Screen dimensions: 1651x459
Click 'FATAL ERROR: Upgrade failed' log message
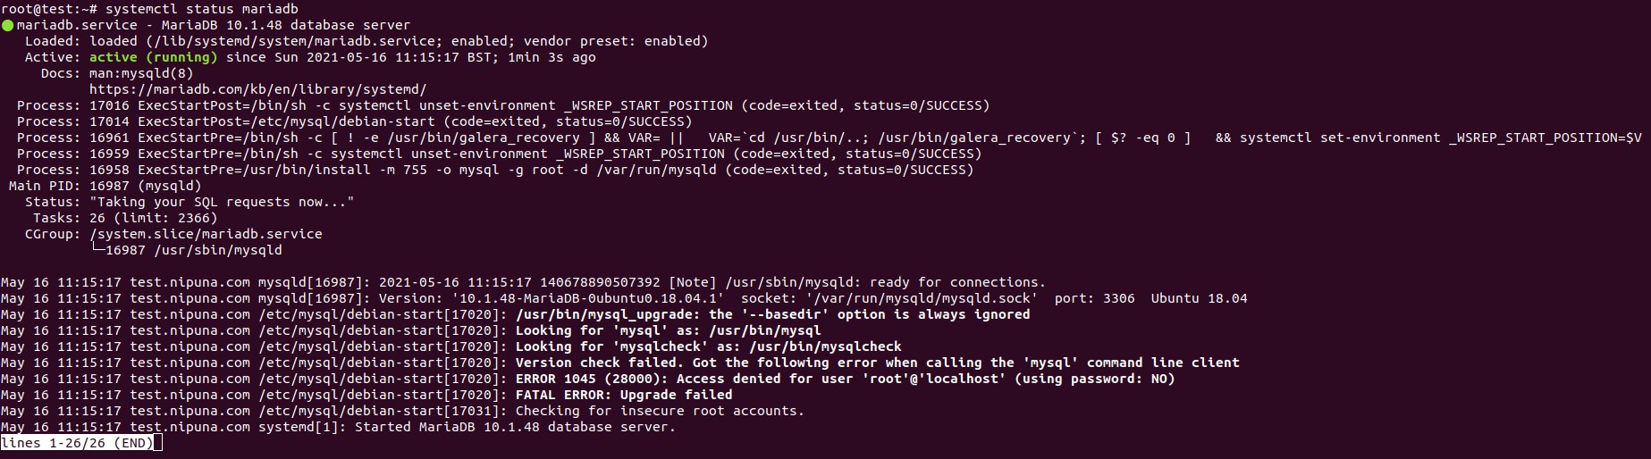[624, 395]
